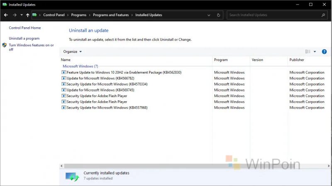332x186 pixels.
Task: Click the icon of update KB4562830
Action: point(64,72)
